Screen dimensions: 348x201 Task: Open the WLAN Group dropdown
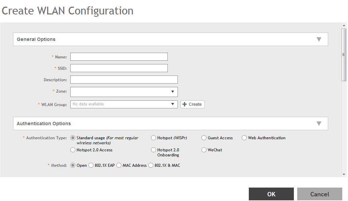coord(124,104)
